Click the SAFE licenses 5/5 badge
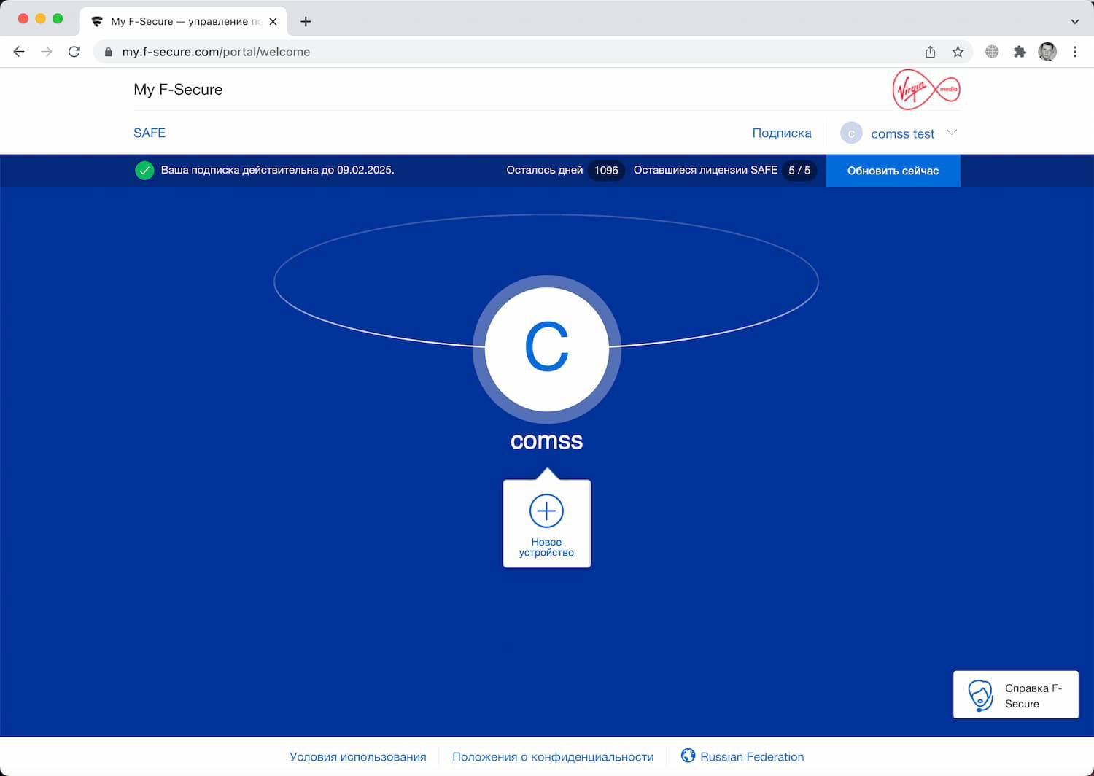The image size is (1094, 776). (x=799, y=170)
